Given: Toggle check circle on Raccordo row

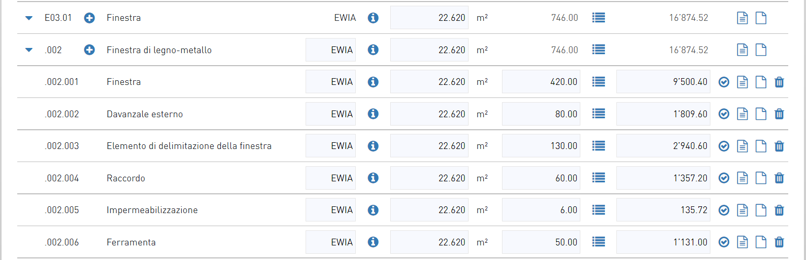Looking at the screenshot, I should 724,178.
